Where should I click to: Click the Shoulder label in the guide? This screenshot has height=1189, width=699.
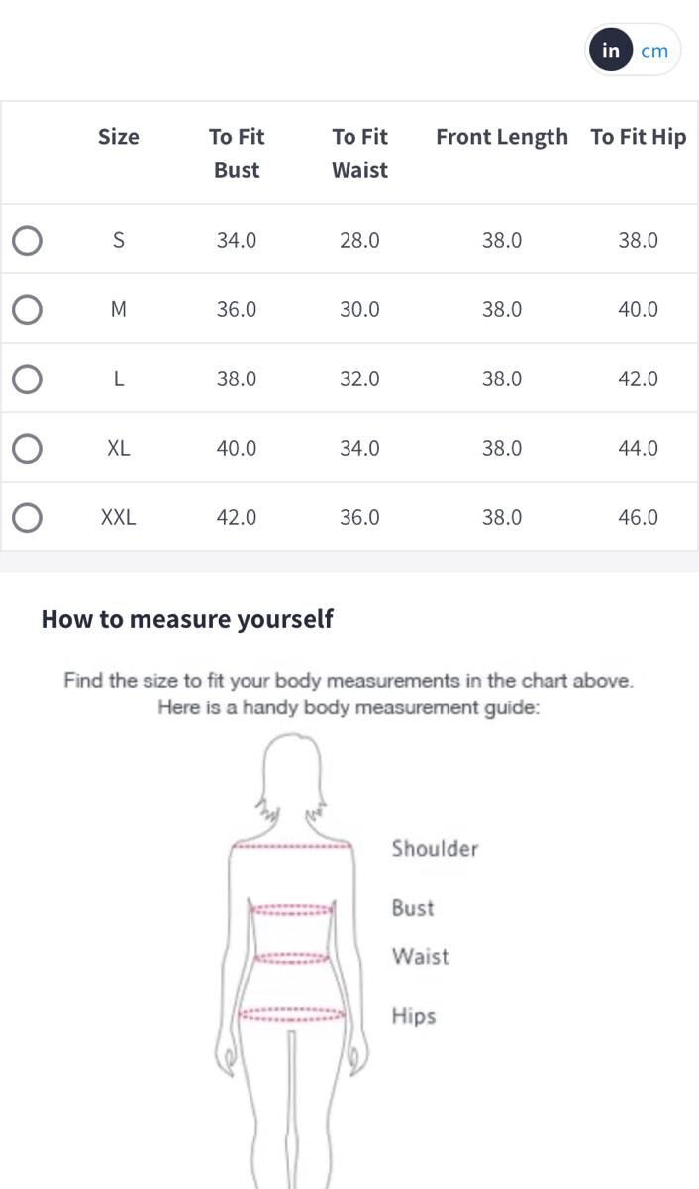click(435, 849)
